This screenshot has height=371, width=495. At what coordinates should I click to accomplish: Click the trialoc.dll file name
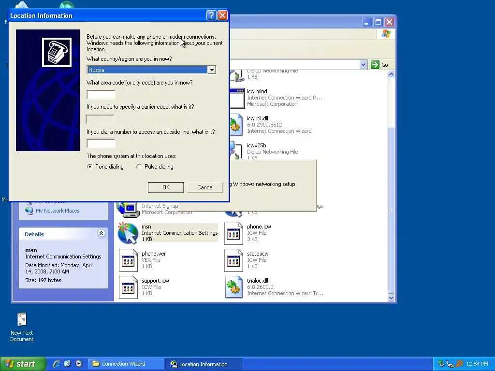tap(257, 281)
